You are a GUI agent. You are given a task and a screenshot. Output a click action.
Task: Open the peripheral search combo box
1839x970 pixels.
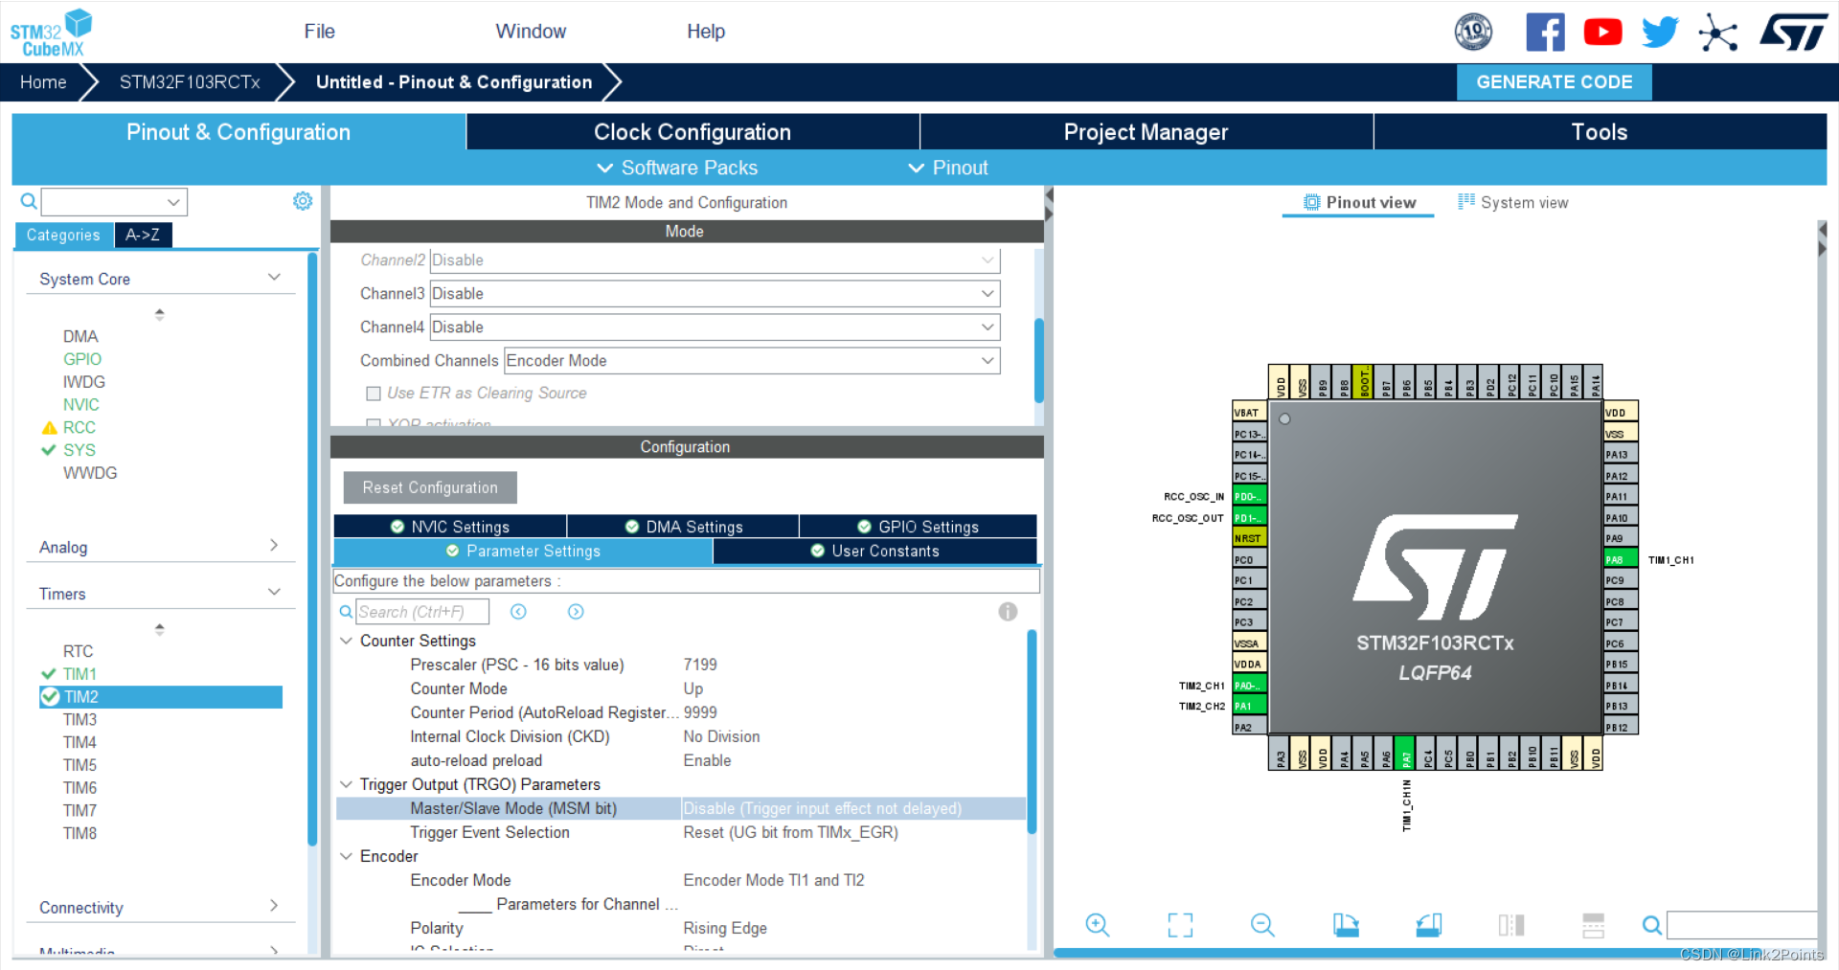point(114,202)
